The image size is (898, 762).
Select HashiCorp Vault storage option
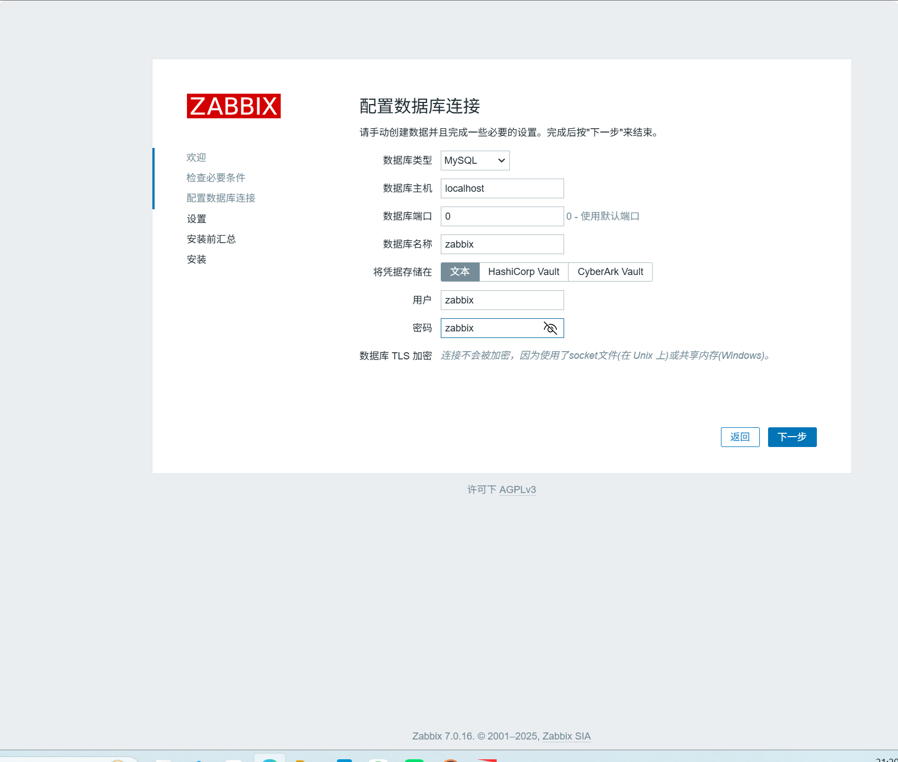(x=524, y=272)
